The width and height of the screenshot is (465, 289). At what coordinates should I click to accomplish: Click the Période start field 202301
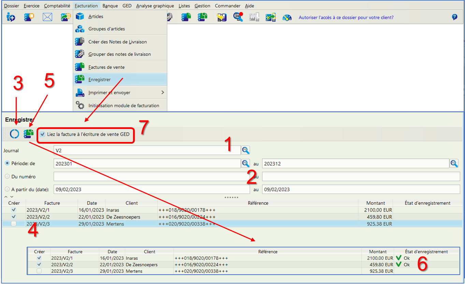[x=147, y=163]
